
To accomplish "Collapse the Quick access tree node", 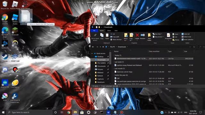I will pos(92,53).
